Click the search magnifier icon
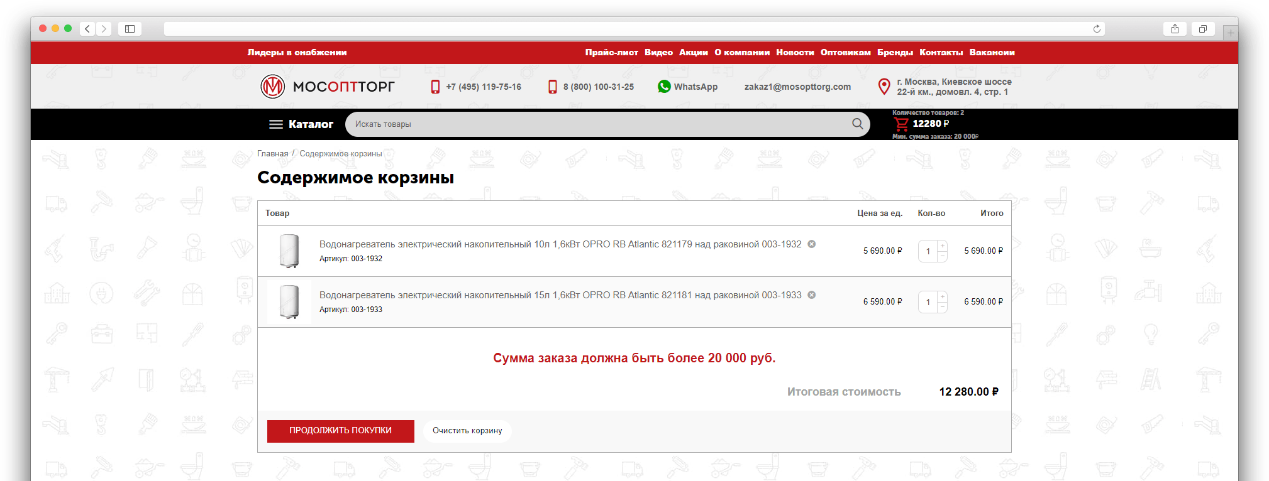The height and width of the screenshot is (481, 1269). tap(857, 124)
